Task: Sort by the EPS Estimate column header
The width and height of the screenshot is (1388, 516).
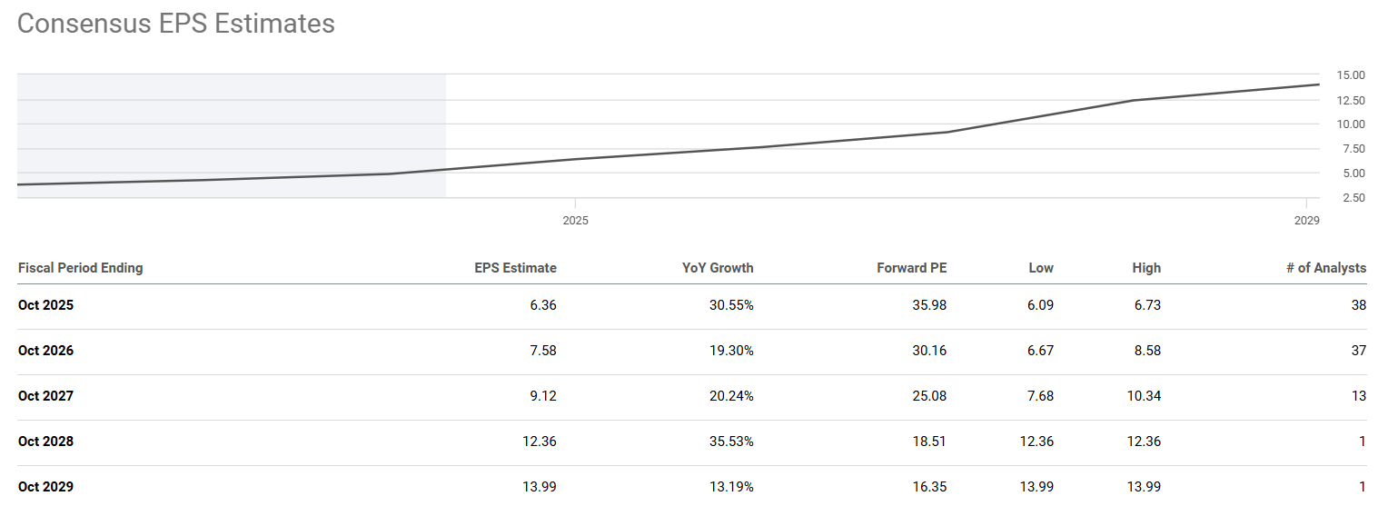Action: 515,268
